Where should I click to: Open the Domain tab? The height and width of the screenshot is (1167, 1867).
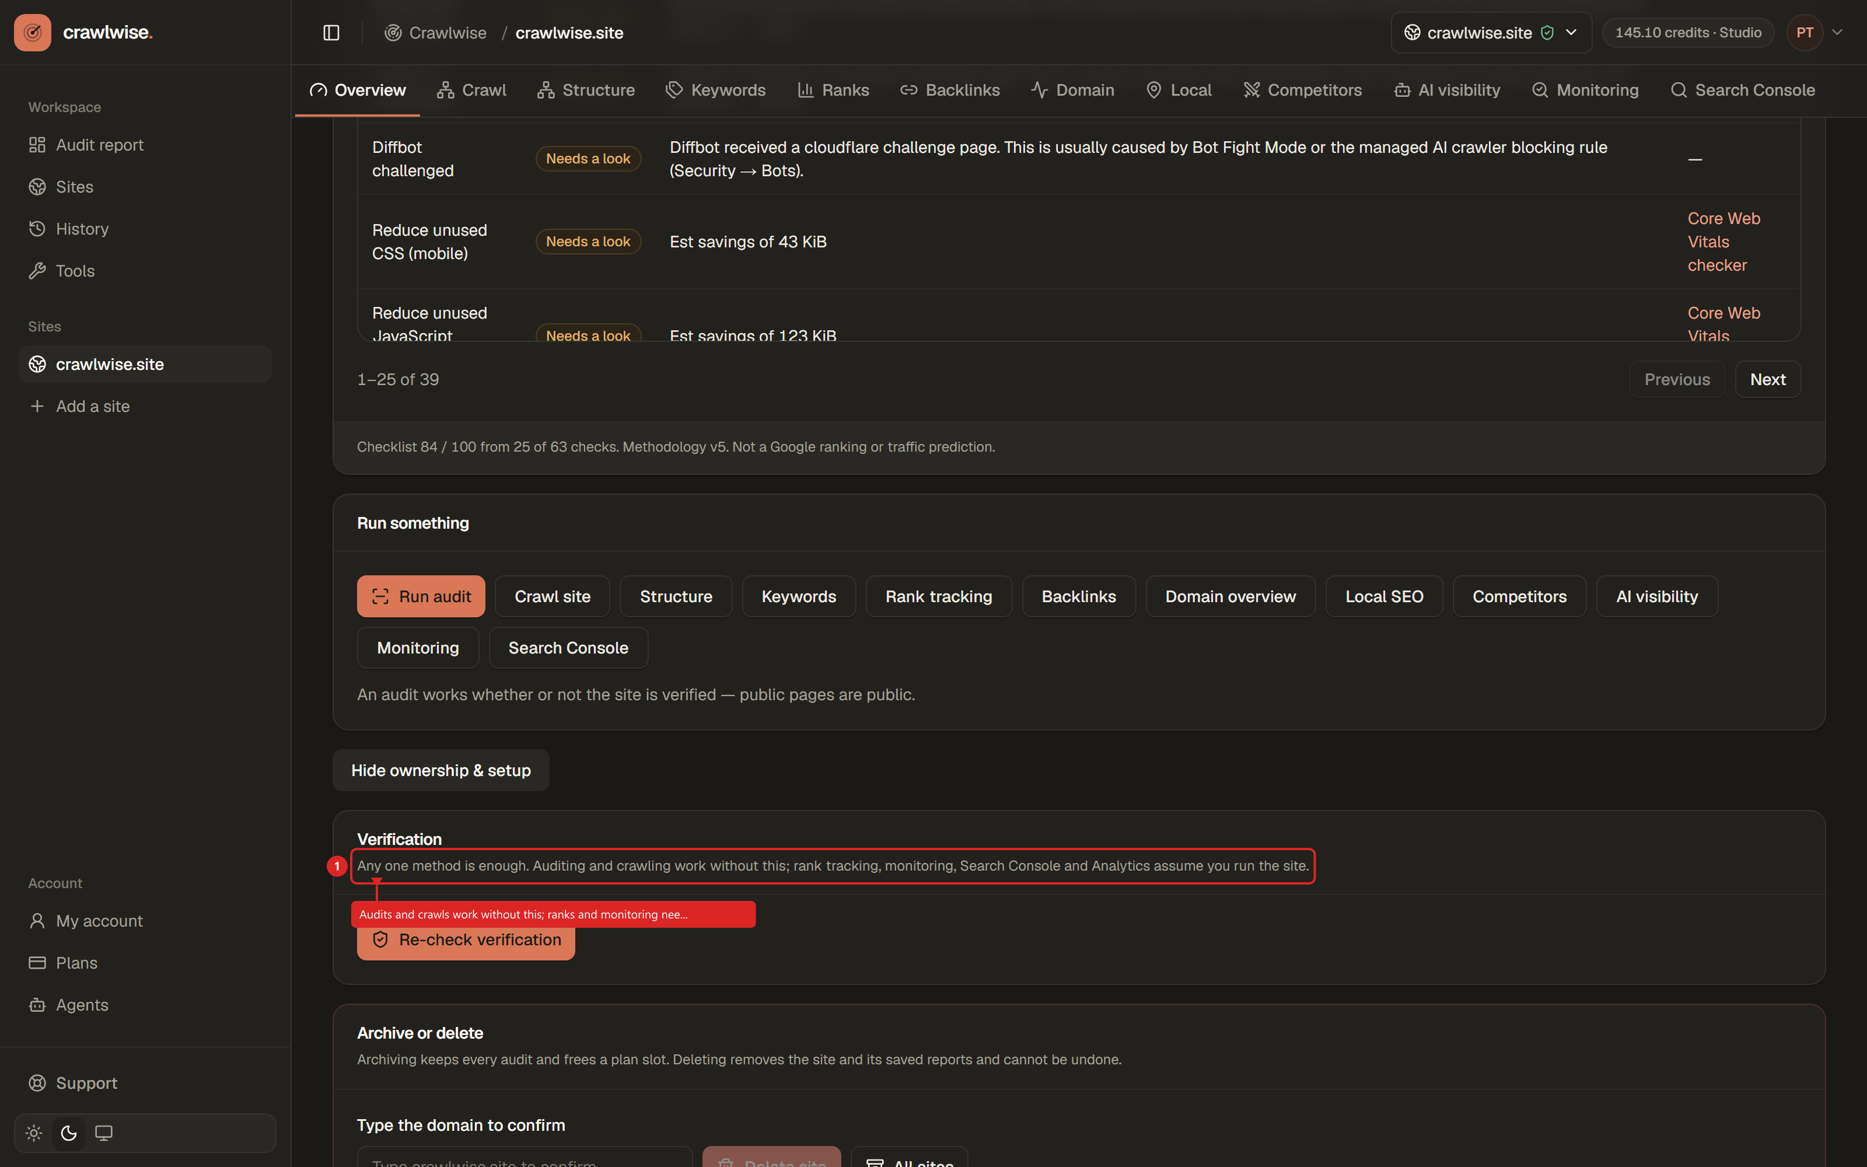point(1073,90)
